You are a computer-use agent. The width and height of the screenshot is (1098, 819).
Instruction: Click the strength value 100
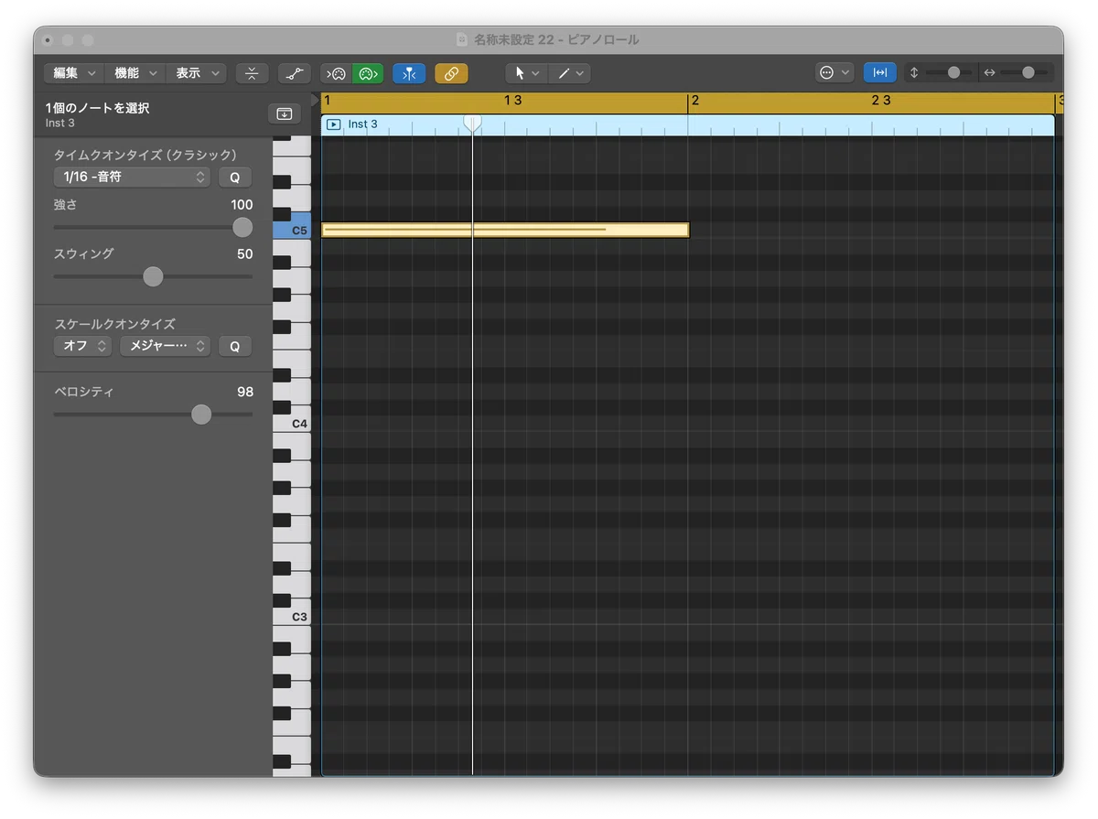(242, 205)
